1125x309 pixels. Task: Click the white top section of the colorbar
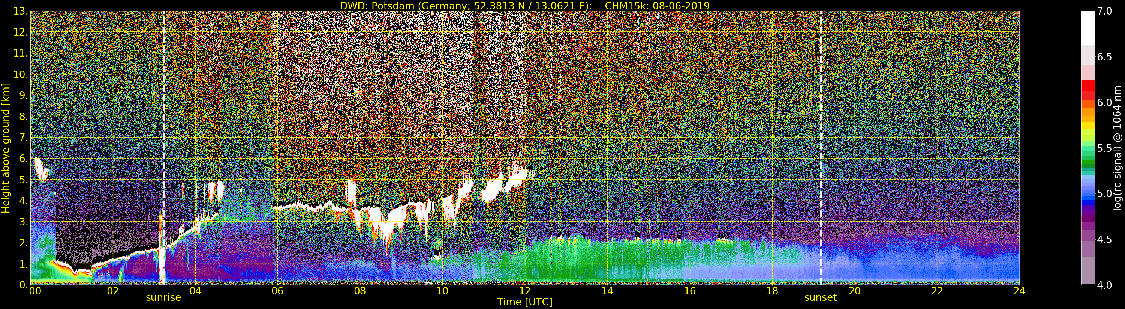click(x=1088, y=28)
